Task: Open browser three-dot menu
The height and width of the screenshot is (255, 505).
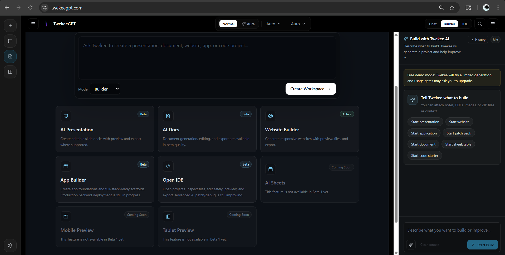Action: pos(498,8)
